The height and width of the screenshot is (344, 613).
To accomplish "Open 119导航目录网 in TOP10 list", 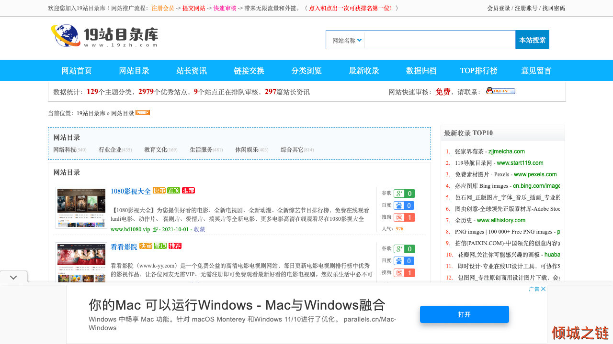I will pyautogui.click(x=473, y=163).
